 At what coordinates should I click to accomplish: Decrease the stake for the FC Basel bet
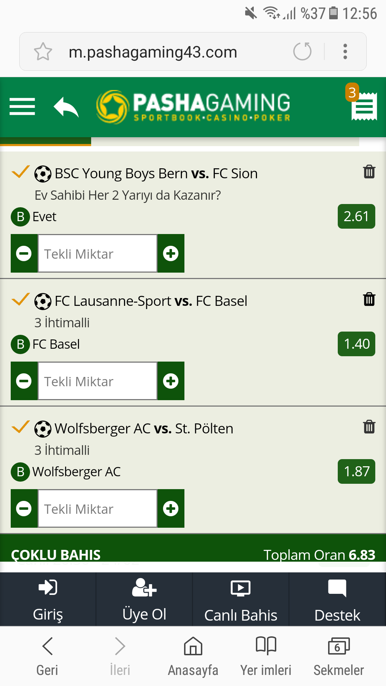(x=24, y=381)
